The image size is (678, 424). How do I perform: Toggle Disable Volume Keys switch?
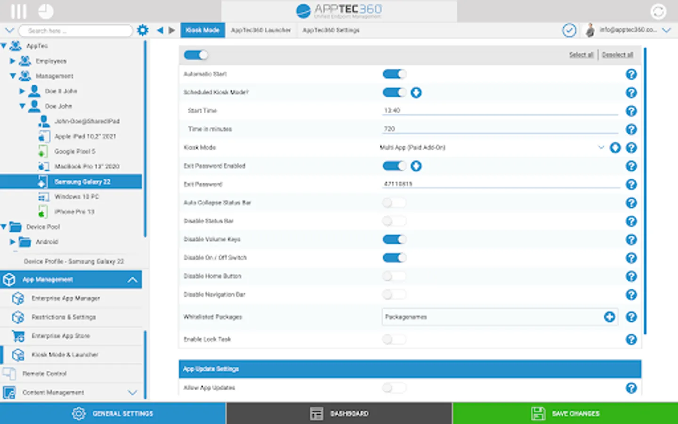tap(394, 239)
